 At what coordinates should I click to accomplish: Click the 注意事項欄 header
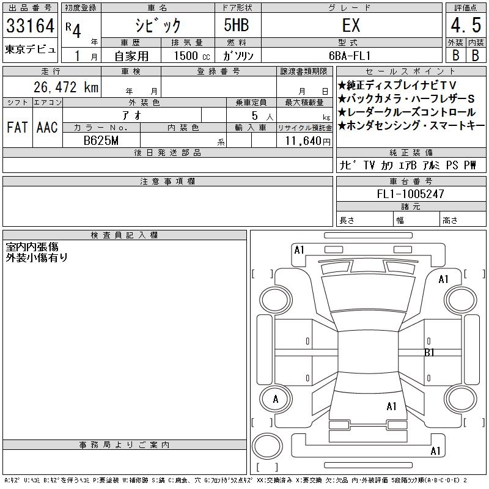tap(167, 181)
